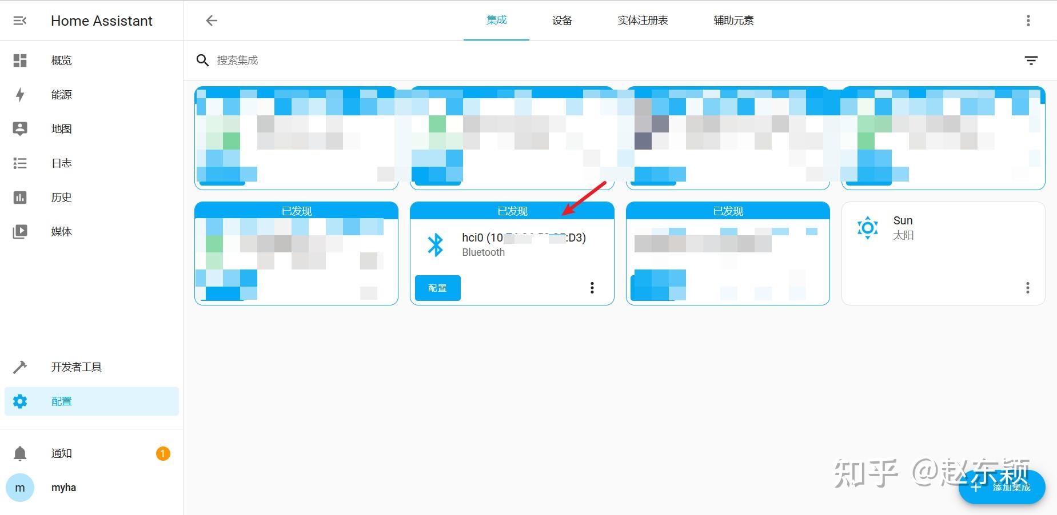Open the 历史 sidebar label
This screenshot has width=1057, height=515.
[x=62, y=198]
